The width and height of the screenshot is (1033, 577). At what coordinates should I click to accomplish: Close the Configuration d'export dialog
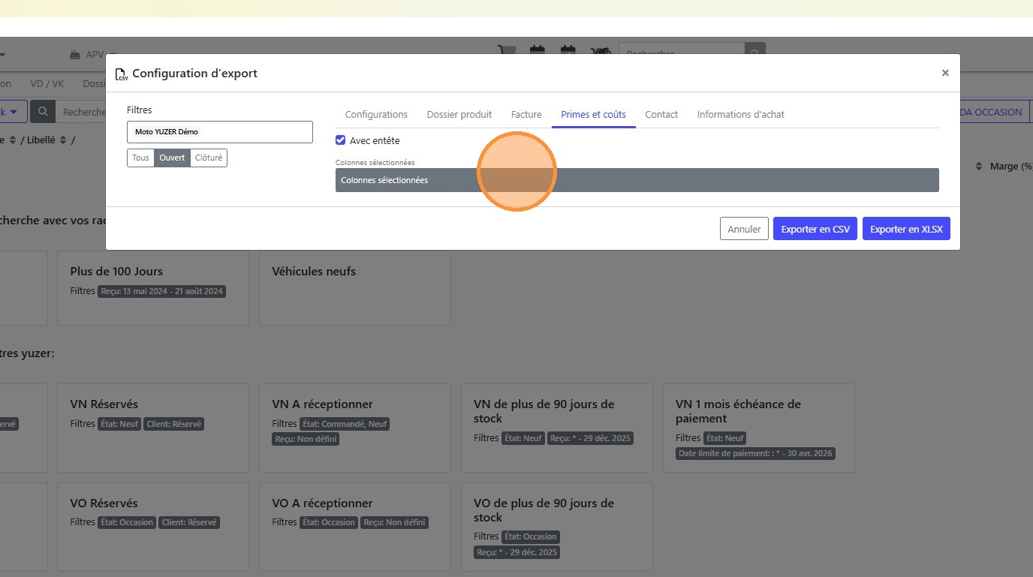[x=945, y=73]
